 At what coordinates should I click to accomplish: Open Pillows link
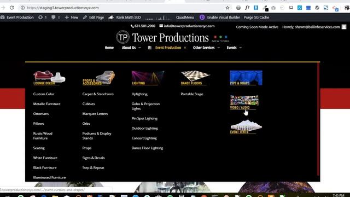coord(38,124)
